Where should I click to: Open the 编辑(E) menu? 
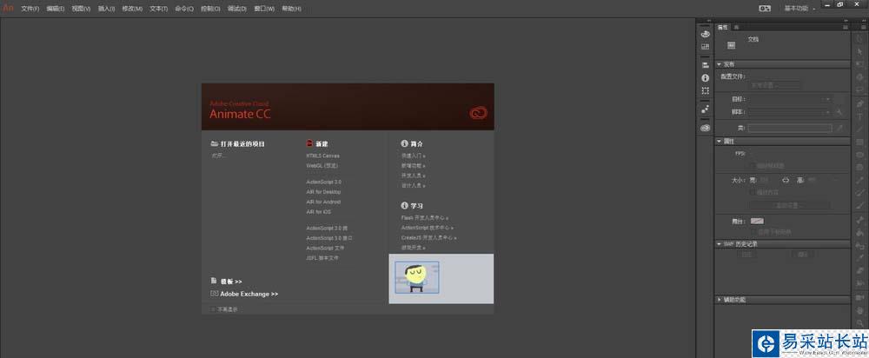[x=56, y=9]
